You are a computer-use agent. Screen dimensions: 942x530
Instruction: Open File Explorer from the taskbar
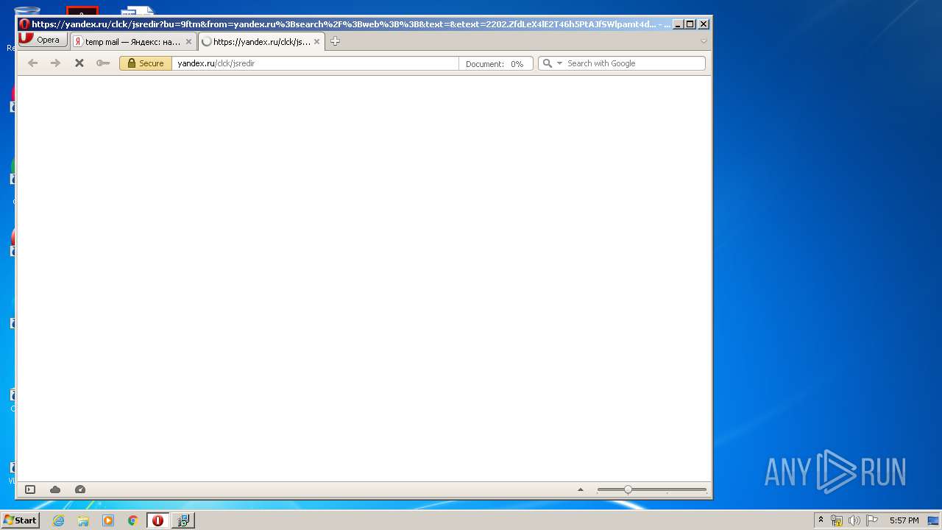(x=83, y=520)
